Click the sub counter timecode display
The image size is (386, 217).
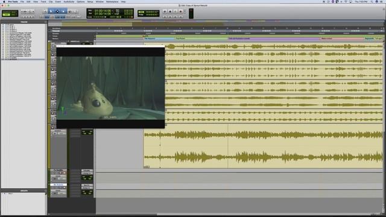tap(103, 14)
